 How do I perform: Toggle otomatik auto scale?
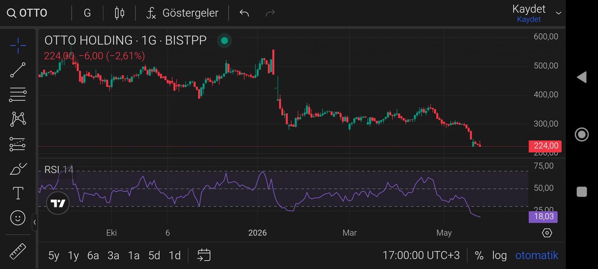coord(537,256)
